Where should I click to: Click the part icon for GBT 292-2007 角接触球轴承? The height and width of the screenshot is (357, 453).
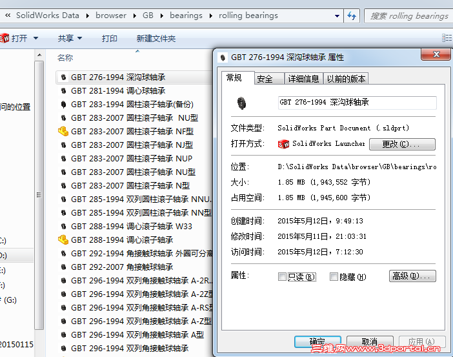click(63, 267)
